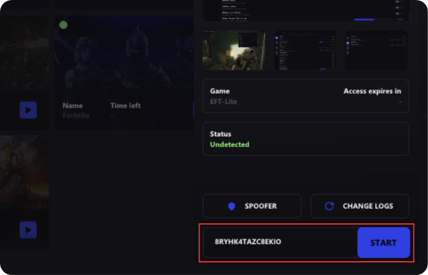Open the gameplay screenshot thumbnail
Screen dimensions: 428x275
pyautogui.click(x=234, y=50)
